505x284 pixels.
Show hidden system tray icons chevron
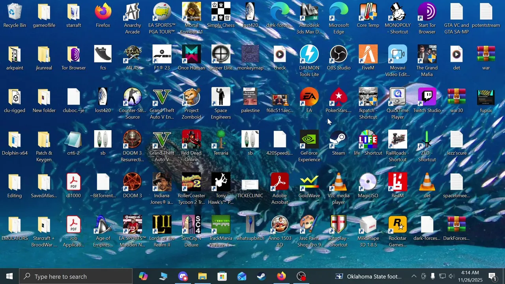coord(414,277)
